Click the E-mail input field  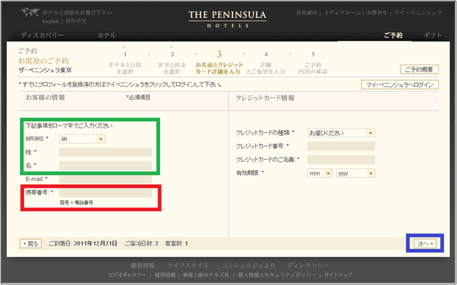pos(106,179)
